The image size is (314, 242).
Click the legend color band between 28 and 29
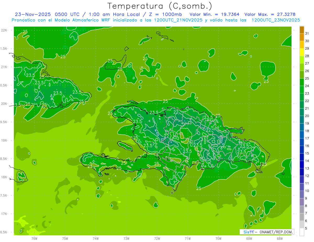pyautogui.click(x=302, y=52)
